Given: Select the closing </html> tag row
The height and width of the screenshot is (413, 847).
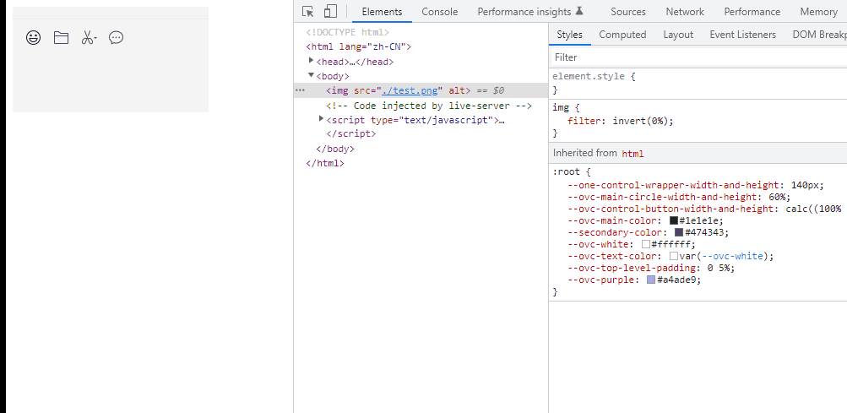Looking at the screenshot, I should coord(324,163).
